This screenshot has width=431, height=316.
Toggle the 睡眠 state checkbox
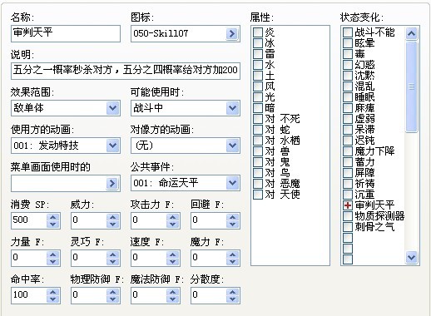point(348,97)
